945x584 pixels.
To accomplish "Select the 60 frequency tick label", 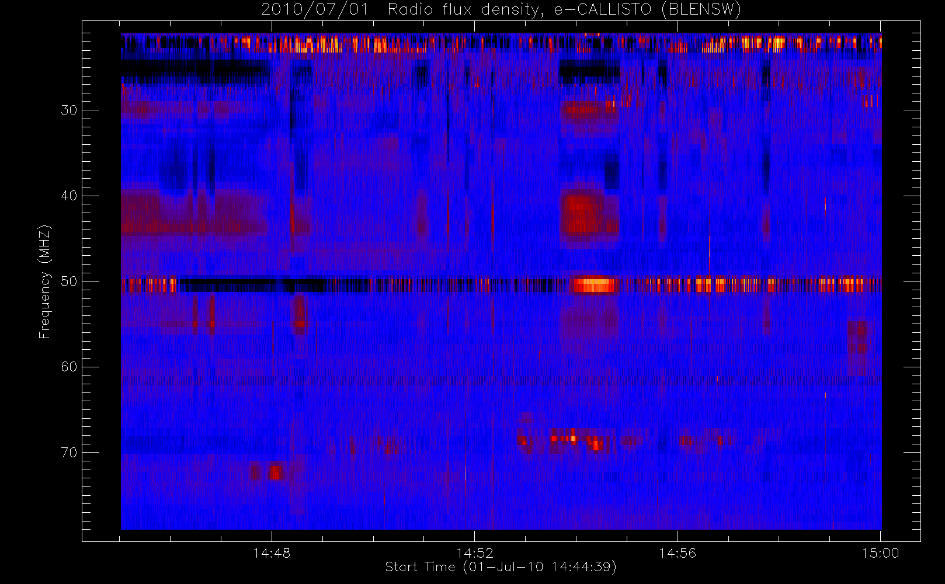I will pos(69,367).
